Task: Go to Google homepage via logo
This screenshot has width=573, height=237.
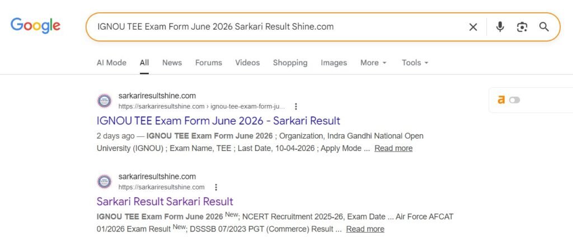Action: coord(35,26)
